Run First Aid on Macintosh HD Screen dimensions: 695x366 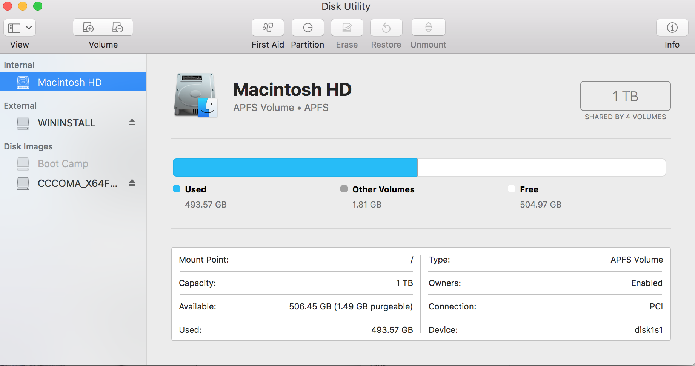click(268, 27)
